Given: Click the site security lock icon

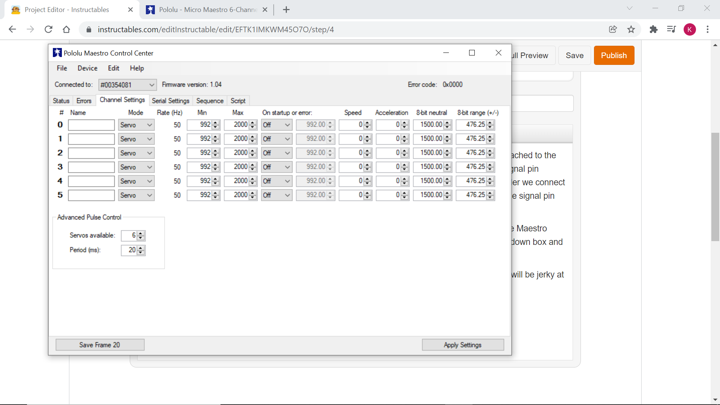Looking at the screenshot, I should [x=89, y=29].
